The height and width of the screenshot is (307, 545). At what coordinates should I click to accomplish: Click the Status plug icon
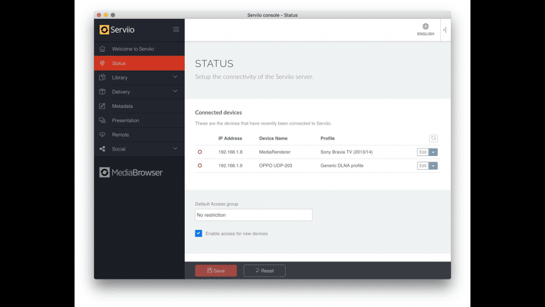point(102,63)
